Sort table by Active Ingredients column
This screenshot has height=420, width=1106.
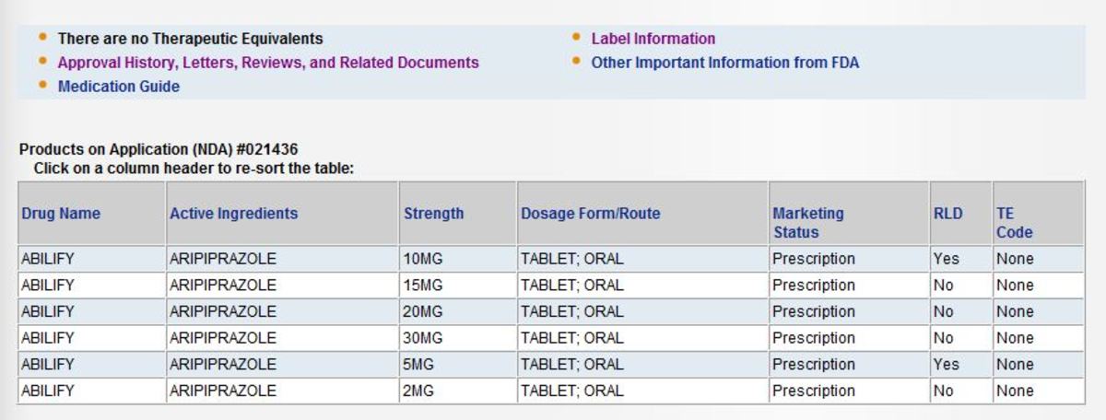pos(234,214)
